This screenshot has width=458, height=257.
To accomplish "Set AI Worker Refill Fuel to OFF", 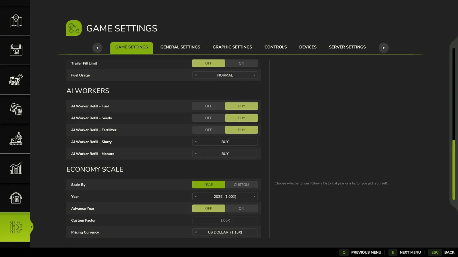I will pos(208,106).
